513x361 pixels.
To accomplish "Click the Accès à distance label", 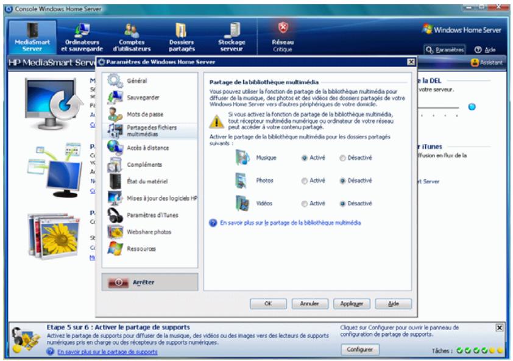I will pyautogui.click(x=148, y=148).
